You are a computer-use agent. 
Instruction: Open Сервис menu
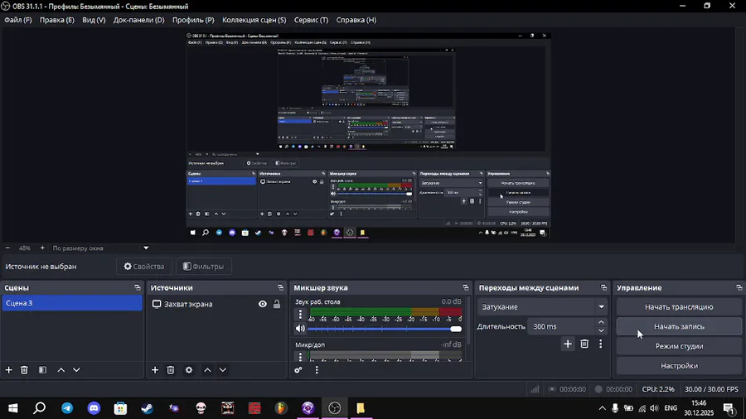[311, 20]
